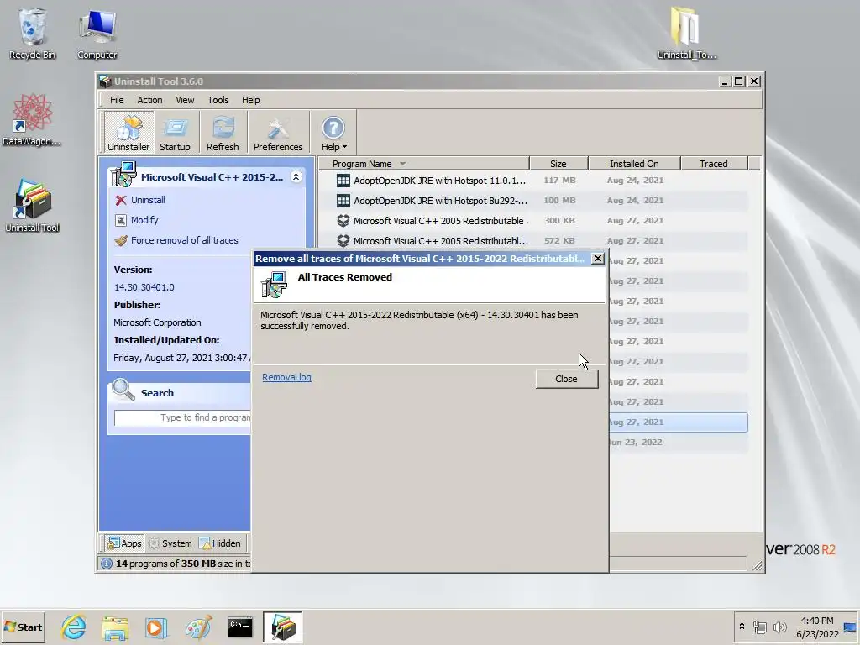860x645 pixels.
Task: Click the Microsoft Visual C++ panel program icon
Action: [123, 174]
